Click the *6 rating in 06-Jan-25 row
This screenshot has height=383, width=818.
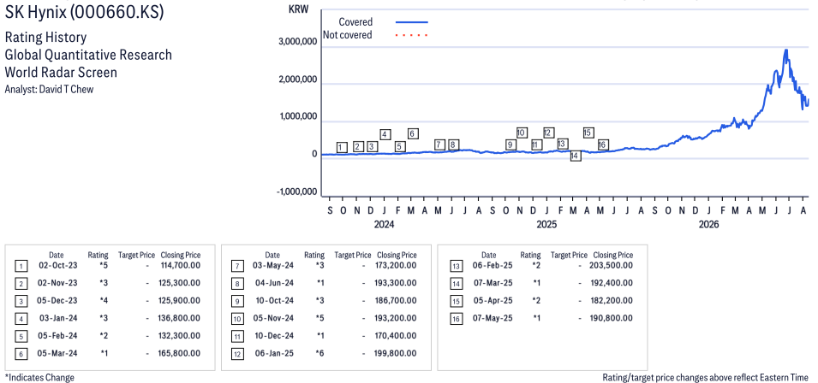[x=320, y=353]
